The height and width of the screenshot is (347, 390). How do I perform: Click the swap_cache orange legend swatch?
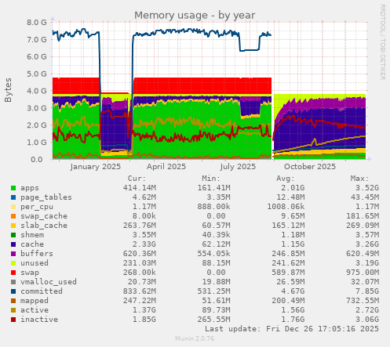click(13, 216)
